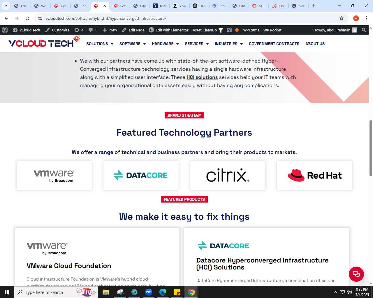Open the tab search dropdown arrow
The height and width of the screenshot is (298, 373).
[x=6, y=6]
